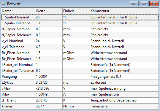
Task: Click the dT_Draht value 27,8143
Action: (x=42, y=100)
